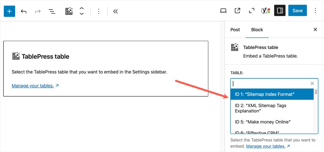Open the Yoast SEO panel icon
The image size is (324, 152).
(x=266, y=11)
